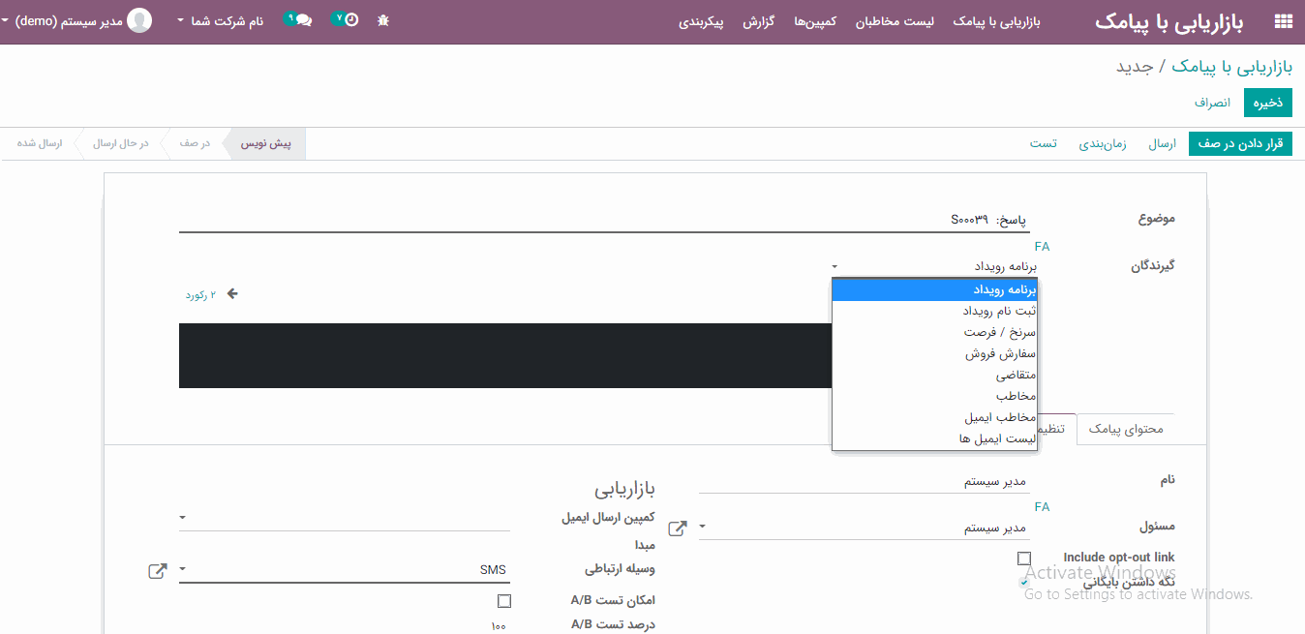Enable the Include opt-out link checkbox

pyautogui.click(x=1024, y=559)
